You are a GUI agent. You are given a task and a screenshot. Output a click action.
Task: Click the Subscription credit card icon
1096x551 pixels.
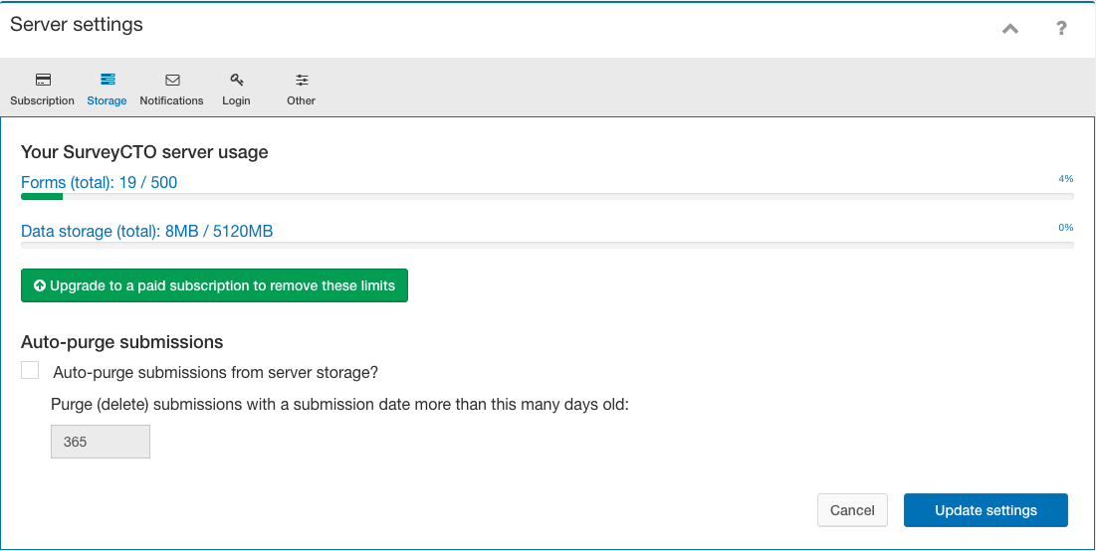(x=43, y=80)
